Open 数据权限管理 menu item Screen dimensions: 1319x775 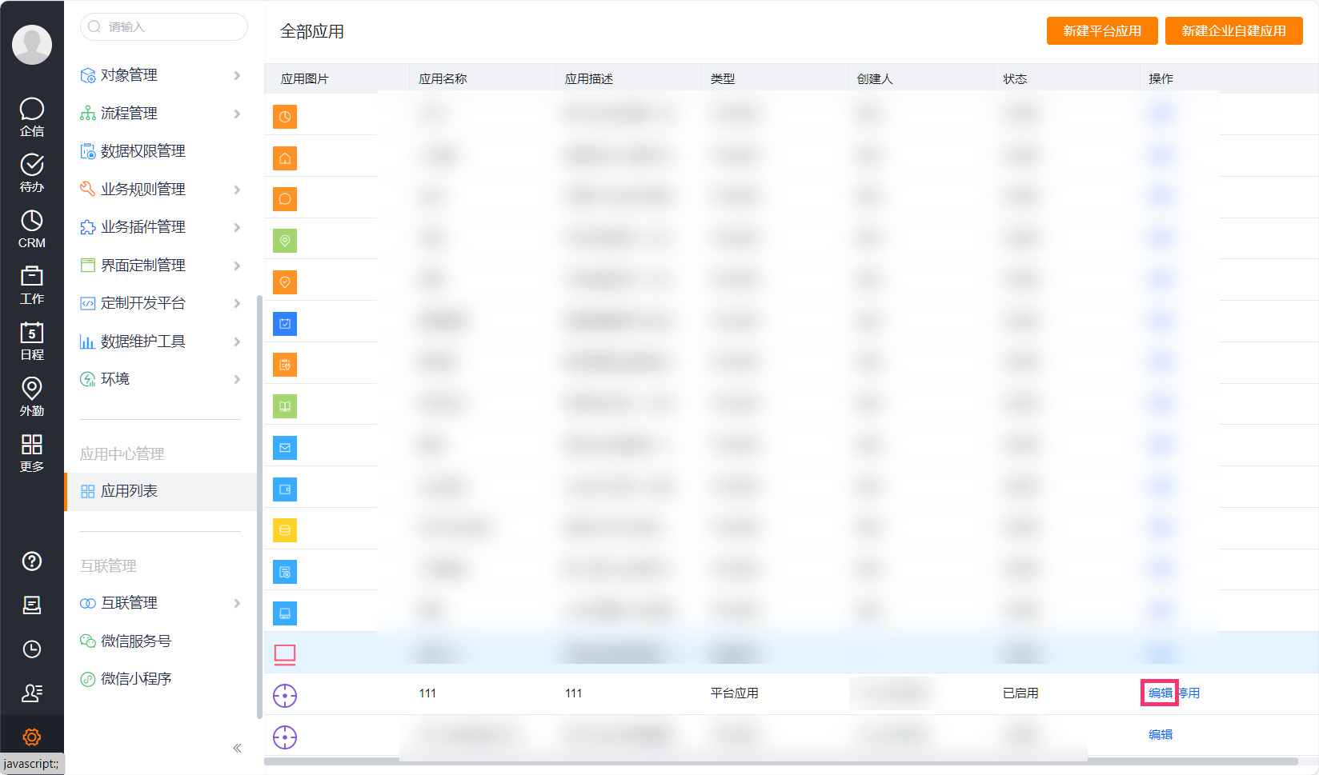click(143, 151)
